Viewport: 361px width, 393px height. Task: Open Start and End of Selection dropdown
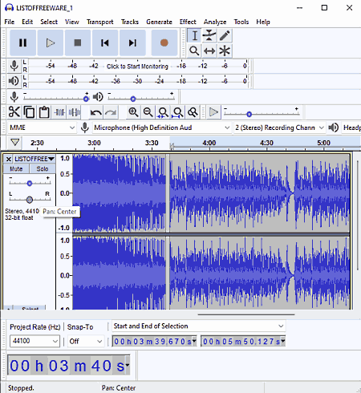199,326
